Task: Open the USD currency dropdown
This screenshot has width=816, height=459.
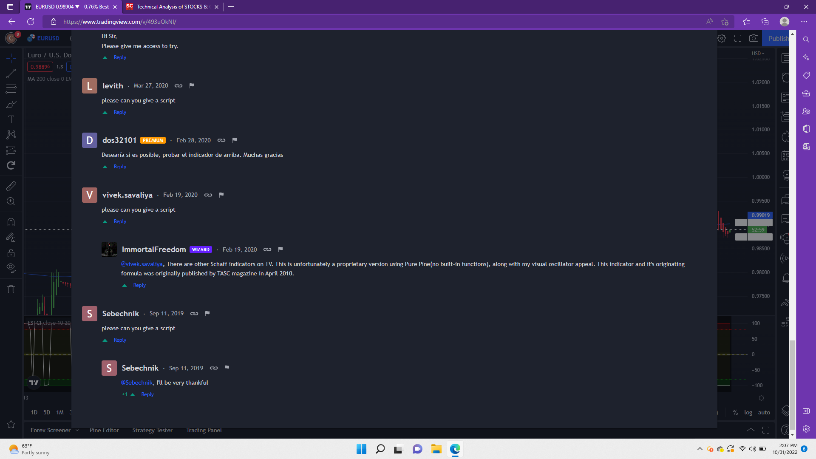Action: click(x=758, y=54)
